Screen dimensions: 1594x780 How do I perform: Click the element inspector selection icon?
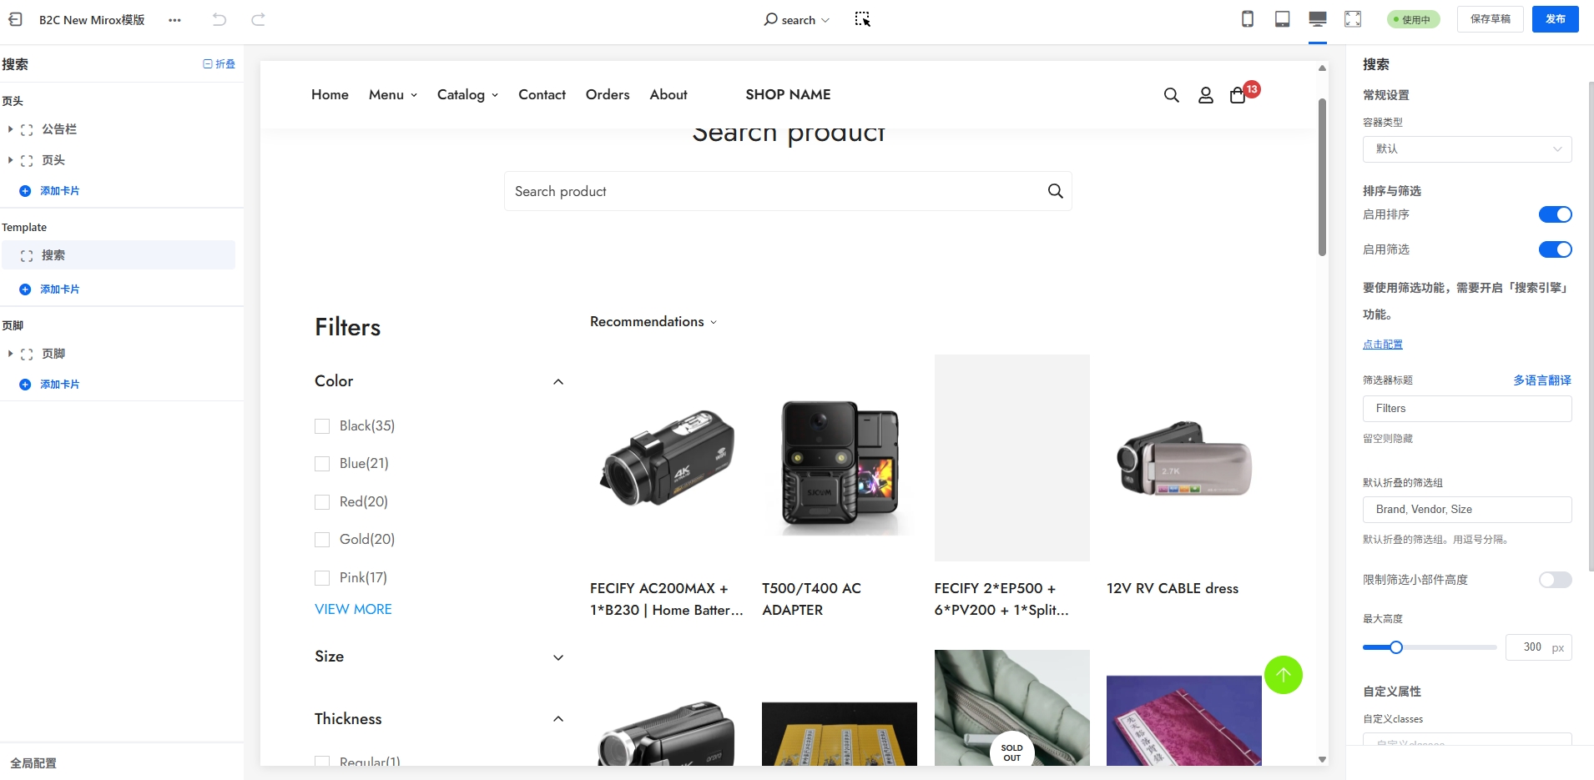point(862,19)
